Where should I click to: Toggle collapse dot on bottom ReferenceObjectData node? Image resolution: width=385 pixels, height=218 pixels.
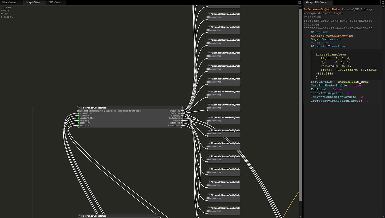click(x=80, y=216)
